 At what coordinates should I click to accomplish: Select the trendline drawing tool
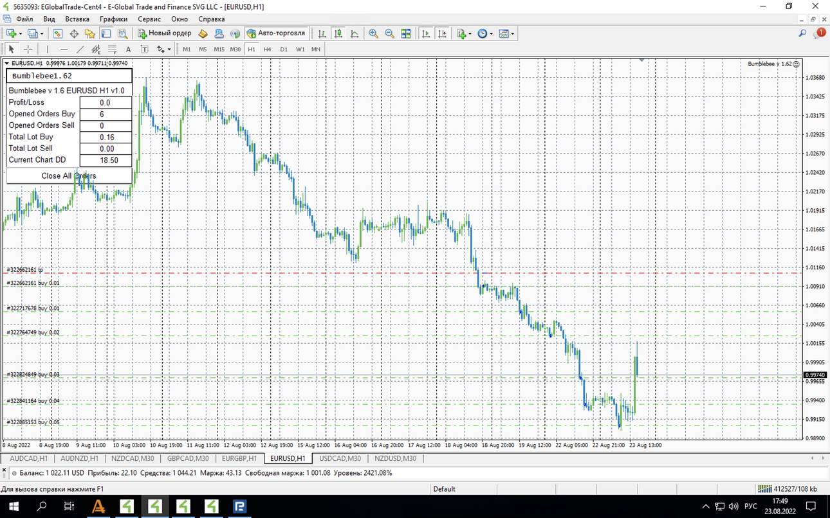coord(80,49)
